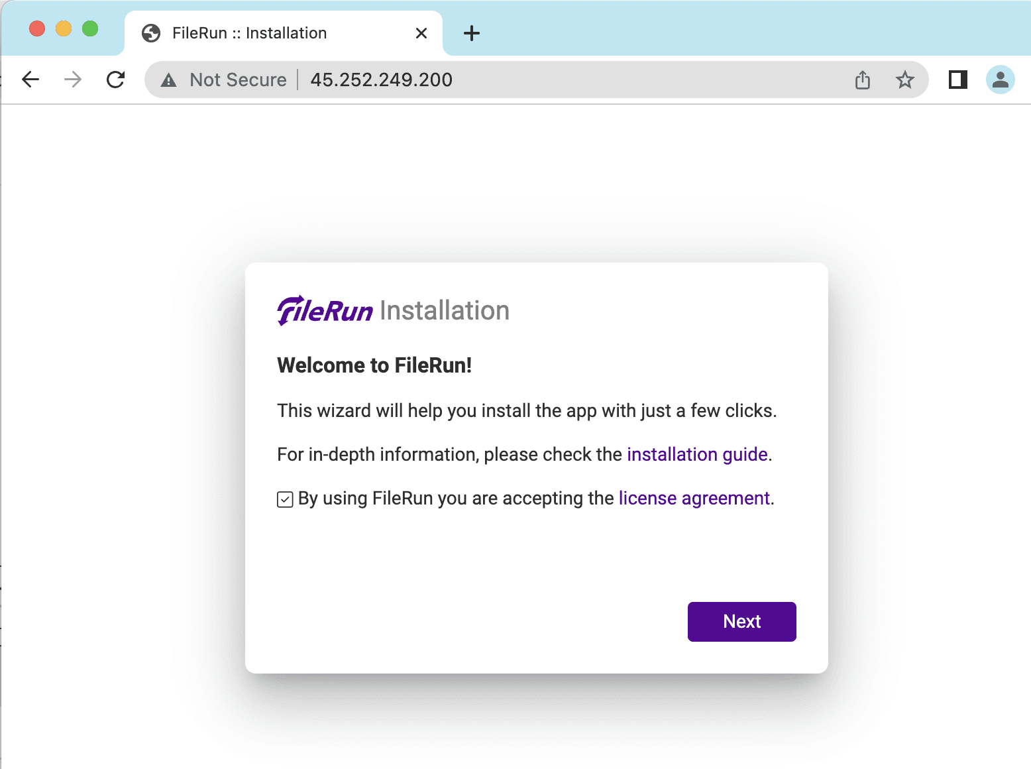Open the installation guide link
The width and height of the screenshot is (1031, 769).
pyautogui.click(x=697, y=455)
